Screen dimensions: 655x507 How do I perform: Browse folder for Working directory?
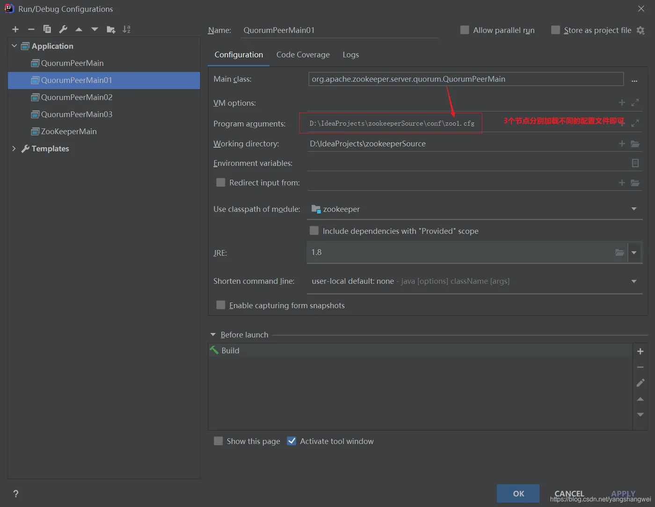[x=635, y=144]
